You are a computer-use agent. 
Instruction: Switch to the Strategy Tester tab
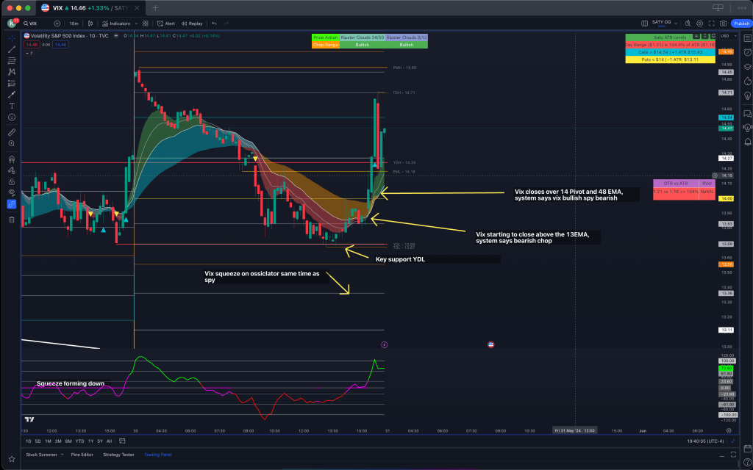(x=118, y=455)
